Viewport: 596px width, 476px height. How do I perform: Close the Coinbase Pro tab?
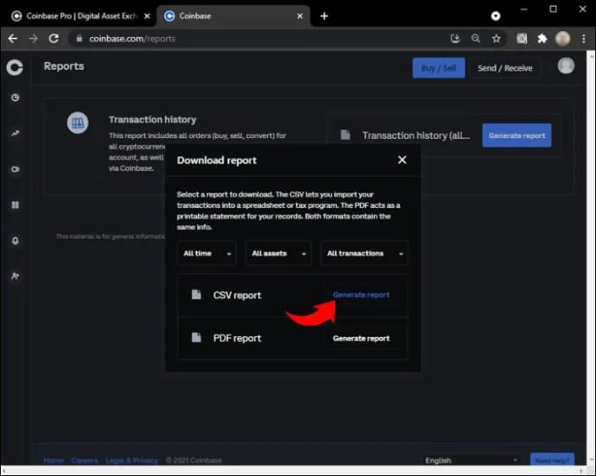click(147, 16)
